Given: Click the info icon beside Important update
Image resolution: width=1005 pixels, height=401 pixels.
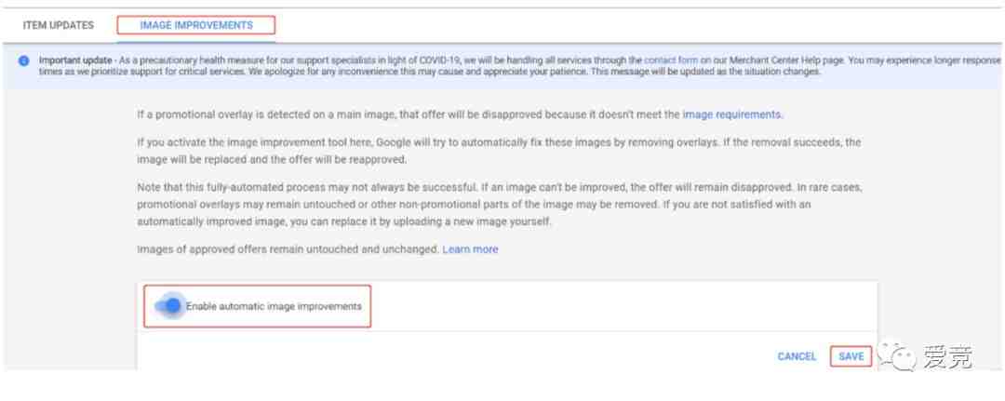Looking at the screenshot, I should click(x=23, y=60).
